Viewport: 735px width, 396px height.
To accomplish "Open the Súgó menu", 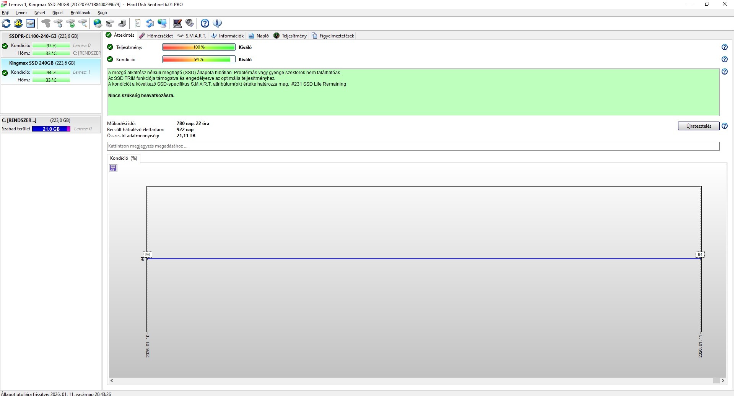I will tap(102, 13).
